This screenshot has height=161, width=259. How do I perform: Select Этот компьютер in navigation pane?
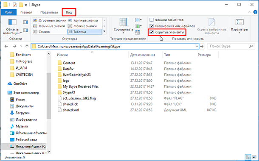coord(26,93)
